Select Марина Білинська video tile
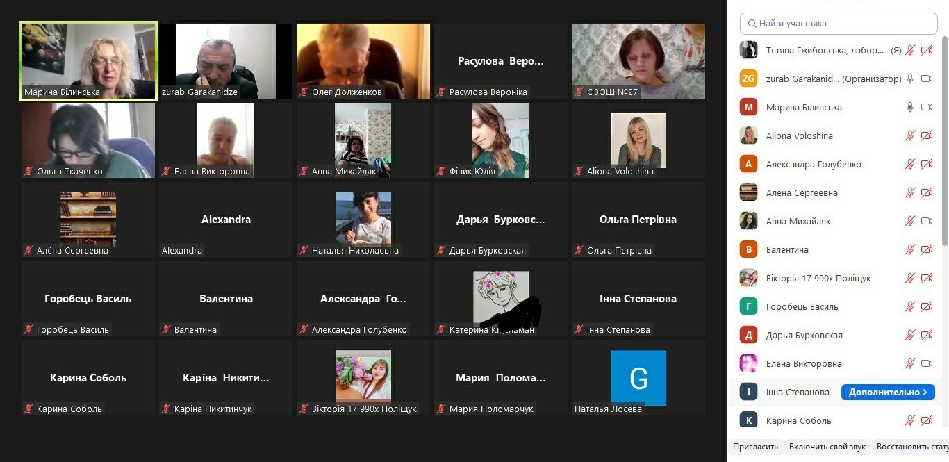 (x=88, y=60)
